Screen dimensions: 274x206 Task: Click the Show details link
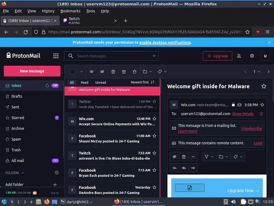click(243, 114)
